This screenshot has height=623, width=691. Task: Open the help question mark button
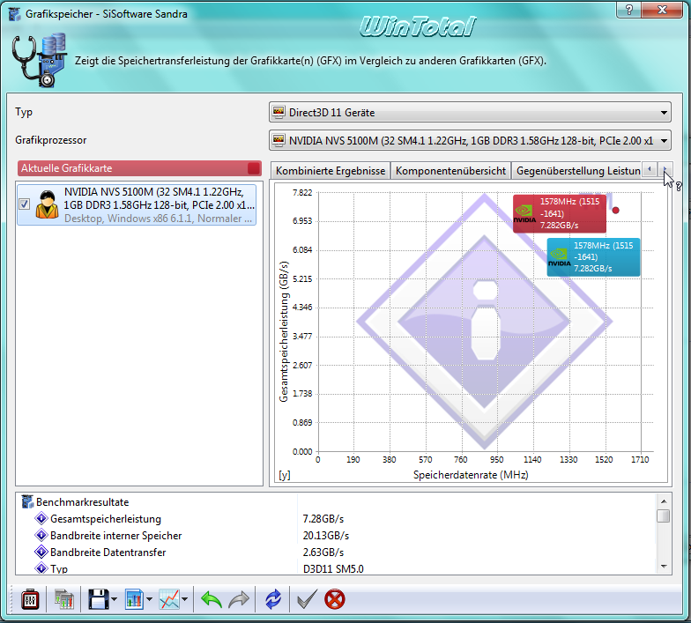pyautogui.click(x=629, y=9)
